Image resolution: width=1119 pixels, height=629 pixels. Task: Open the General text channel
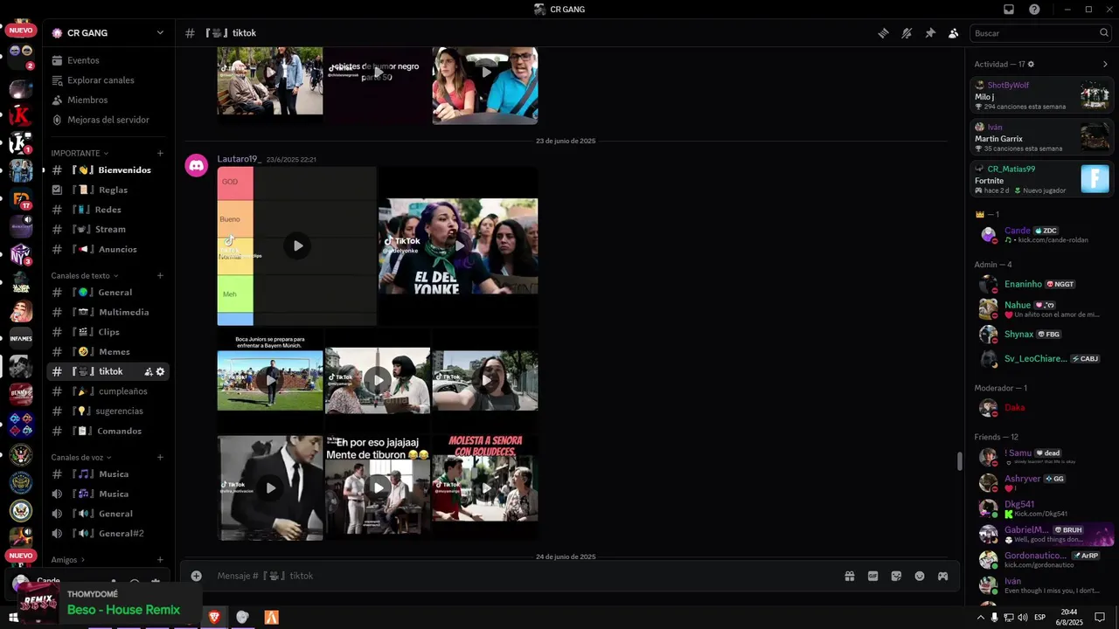point(107,293)
